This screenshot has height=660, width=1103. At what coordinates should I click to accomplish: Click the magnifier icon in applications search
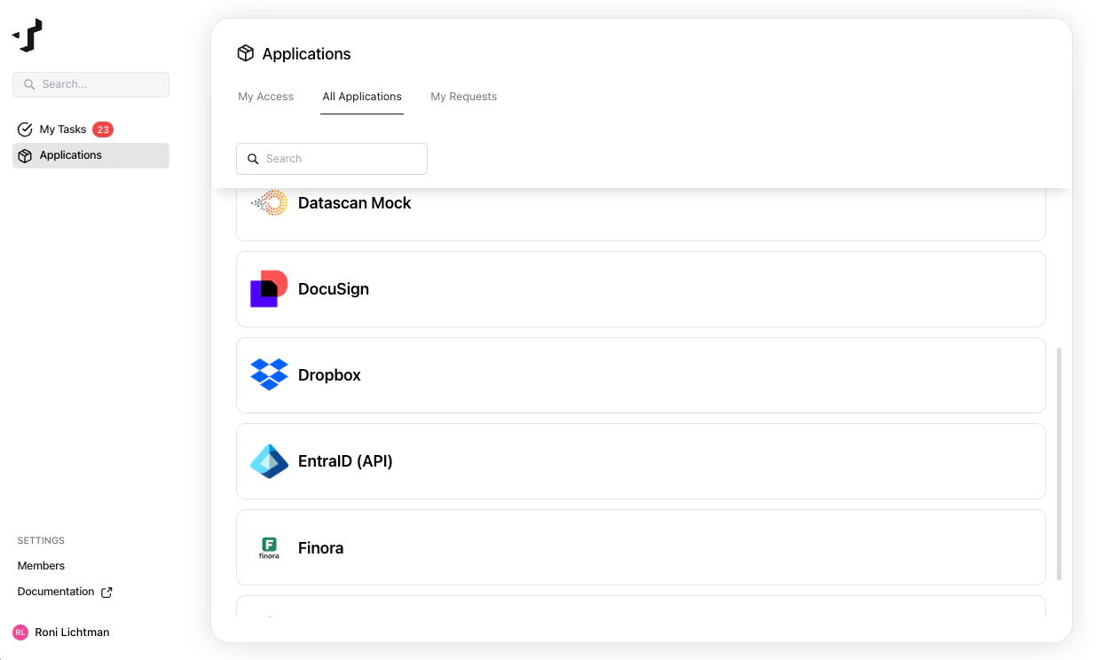[x=253, y=159]
